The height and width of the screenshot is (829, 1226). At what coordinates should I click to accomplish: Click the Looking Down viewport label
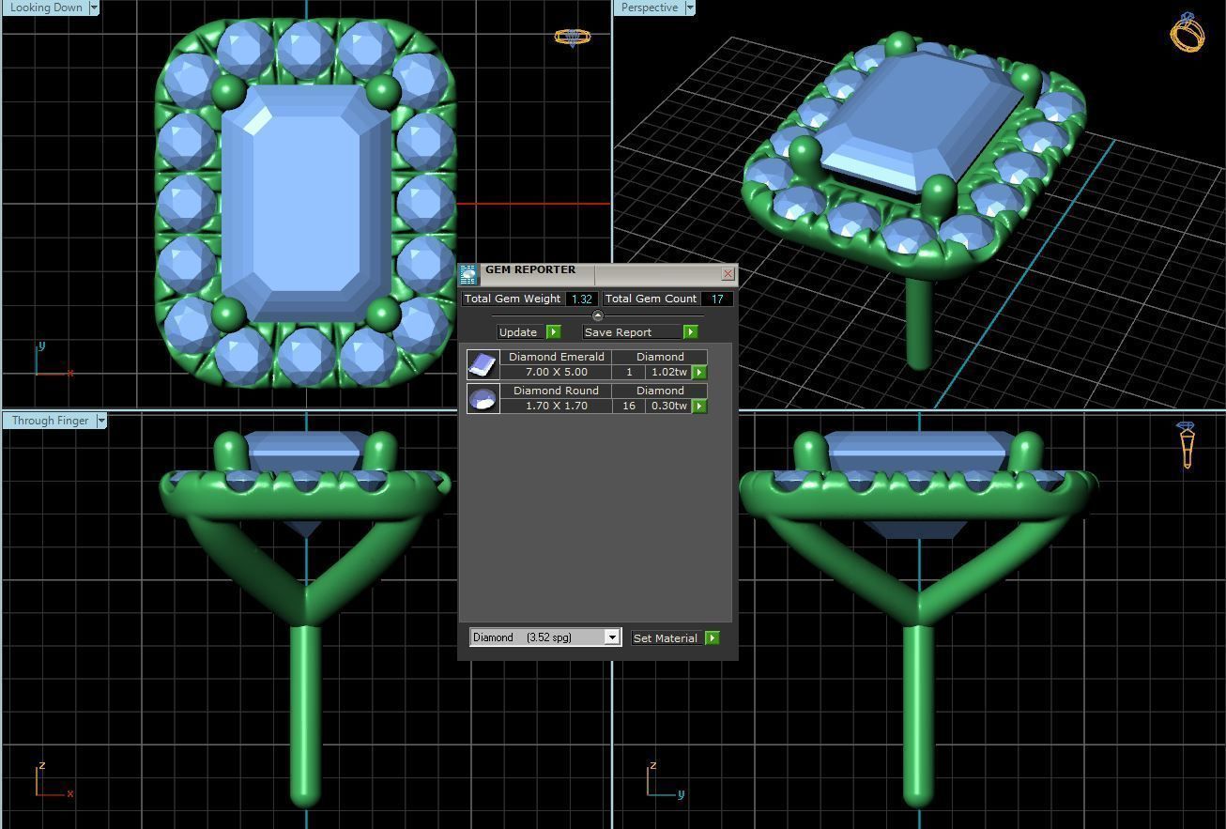point(46,8)
